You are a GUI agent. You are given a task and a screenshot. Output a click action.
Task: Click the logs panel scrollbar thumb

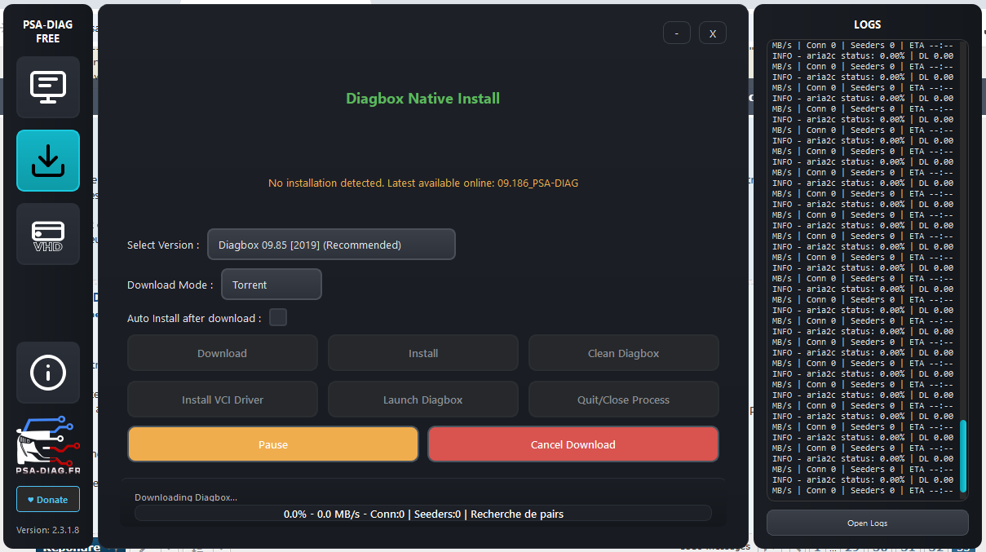(963, 456)
